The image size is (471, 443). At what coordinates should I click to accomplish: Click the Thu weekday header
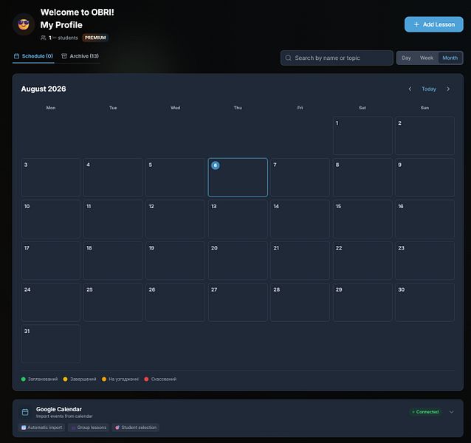238,108
